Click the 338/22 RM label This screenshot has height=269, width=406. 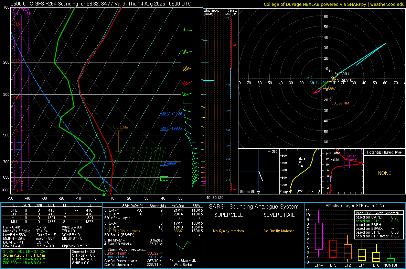(340, 103)
